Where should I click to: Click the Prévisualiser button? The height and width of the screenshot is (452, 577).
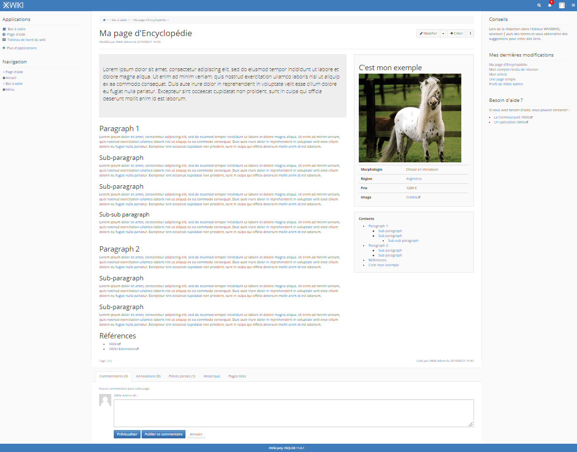pyautogui.click(x=127, y=434)
